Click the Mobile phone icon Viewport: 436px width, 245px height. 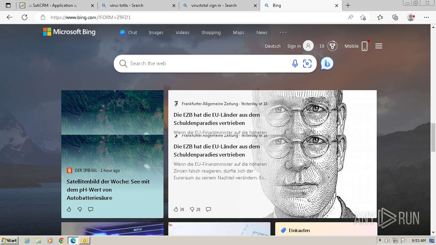coord(364,46)
